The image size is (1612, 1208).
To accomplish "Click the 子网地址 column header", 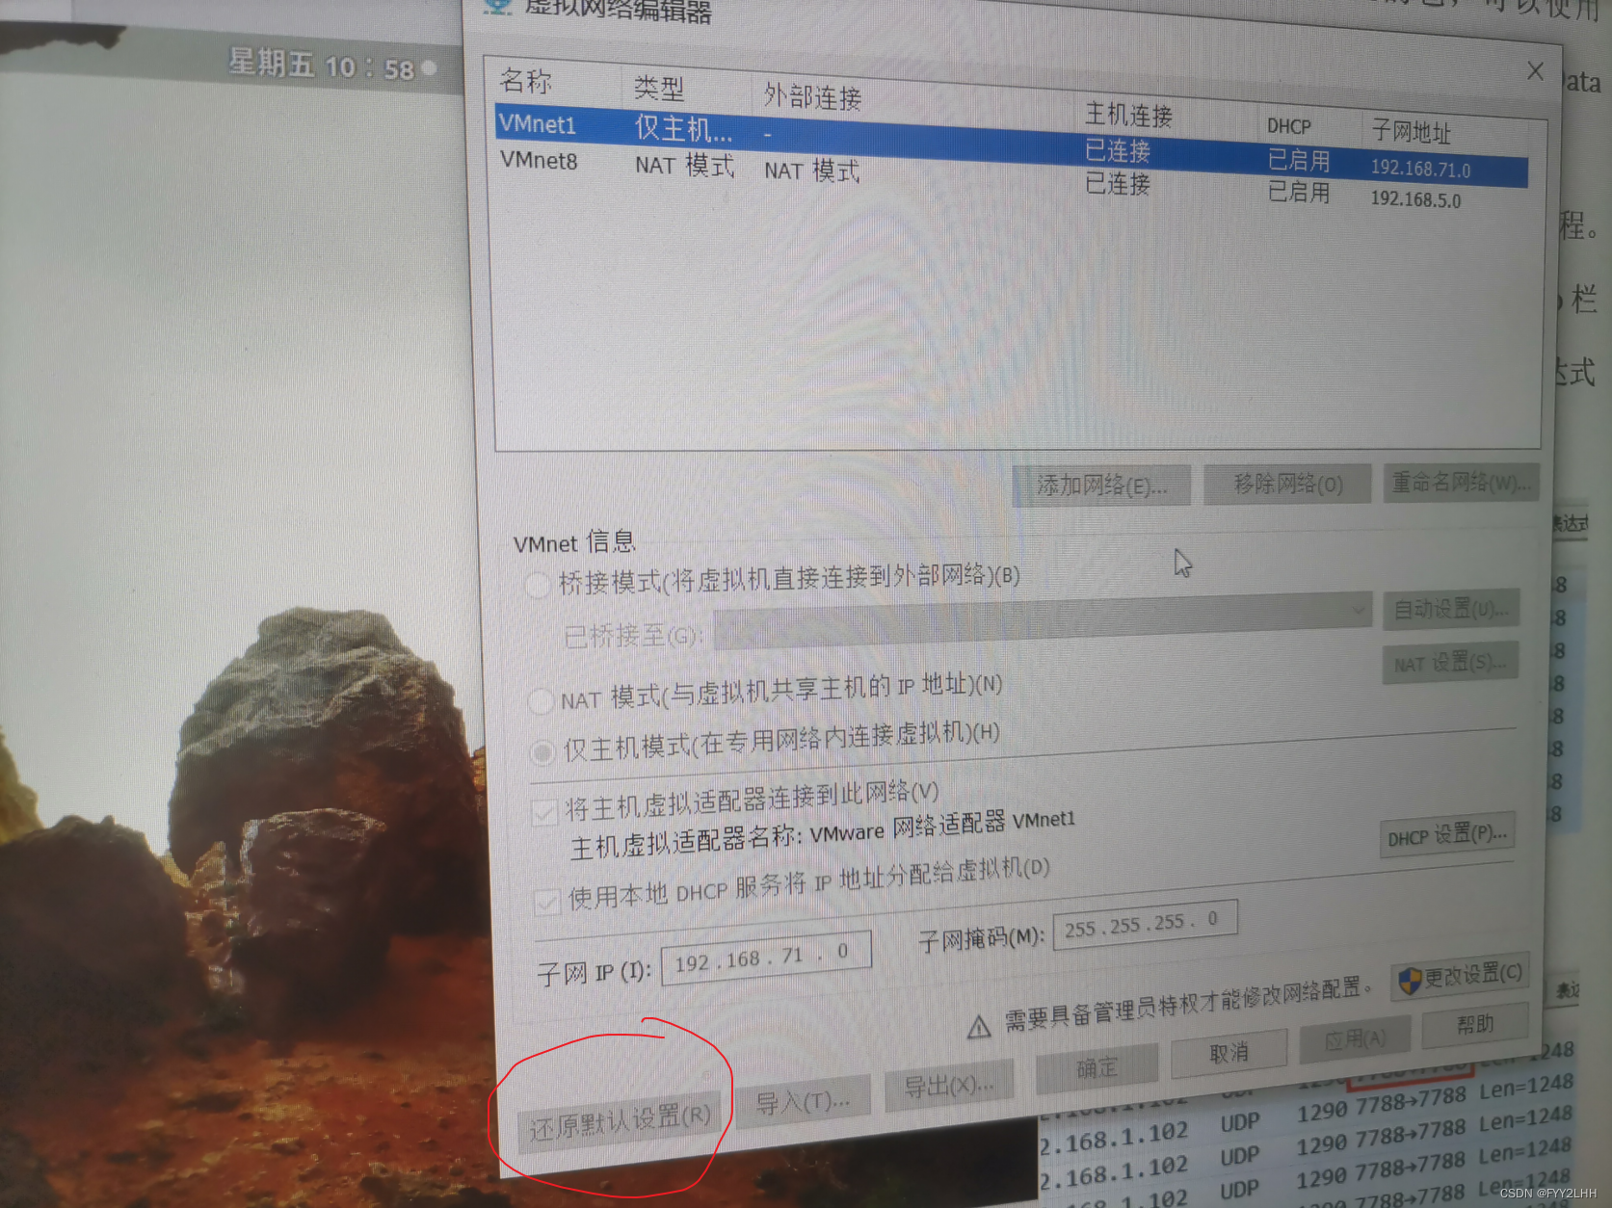I will click(x=1411, y=131).
